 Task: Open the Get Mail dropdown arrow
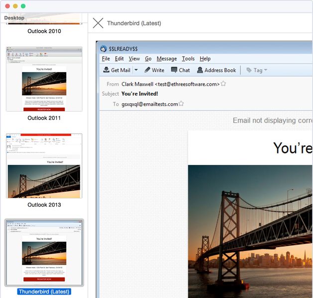click(136, 70)
